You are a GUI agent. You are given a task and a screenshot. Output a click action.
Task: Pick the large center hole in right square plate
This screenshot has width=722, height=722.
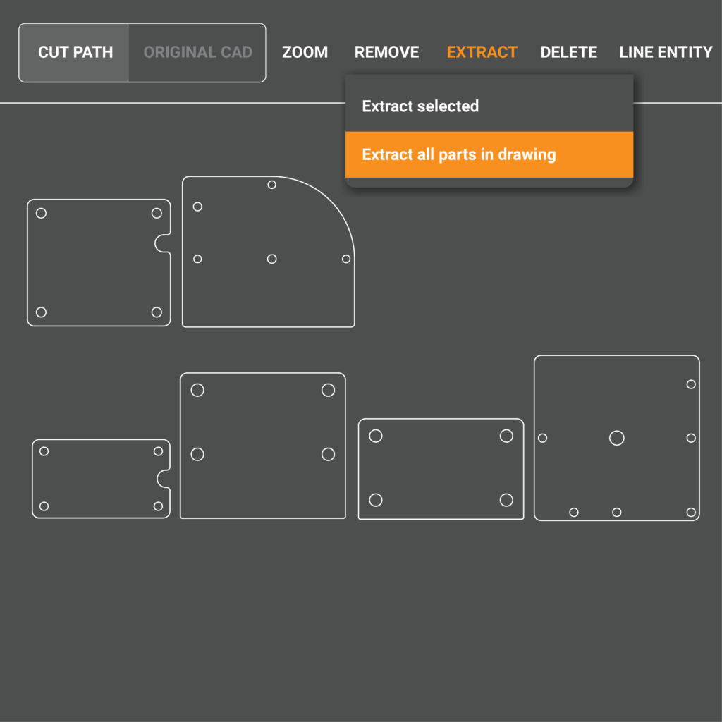coord(616,438)
